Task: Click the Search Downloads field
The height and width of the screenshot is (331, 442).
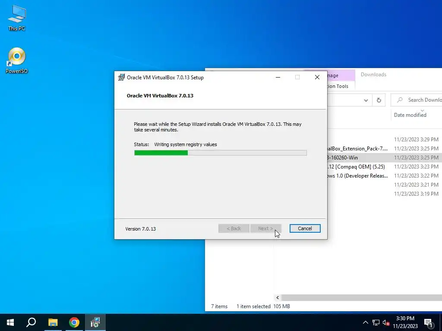Action: pyautogui.click(x=417, y=100)
